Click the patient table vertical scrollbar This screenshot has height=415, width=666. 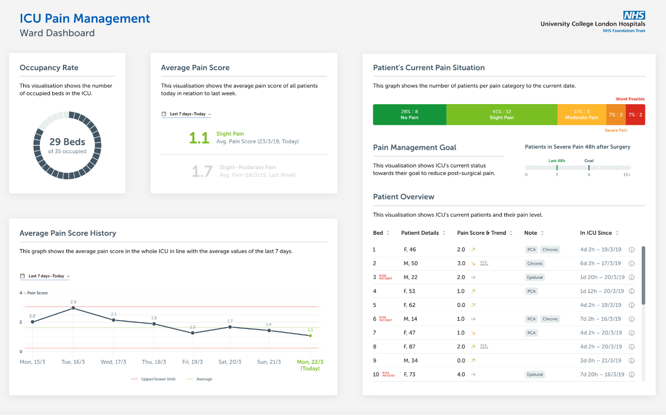pyautogui.click(x=643, y=276)
